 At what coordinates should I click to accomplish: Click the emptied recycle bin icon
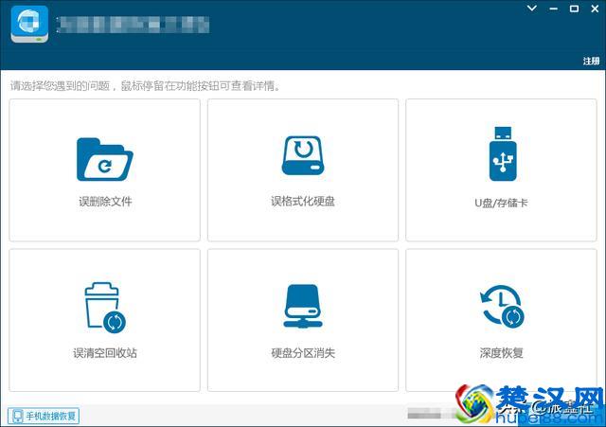click(104, 309)
